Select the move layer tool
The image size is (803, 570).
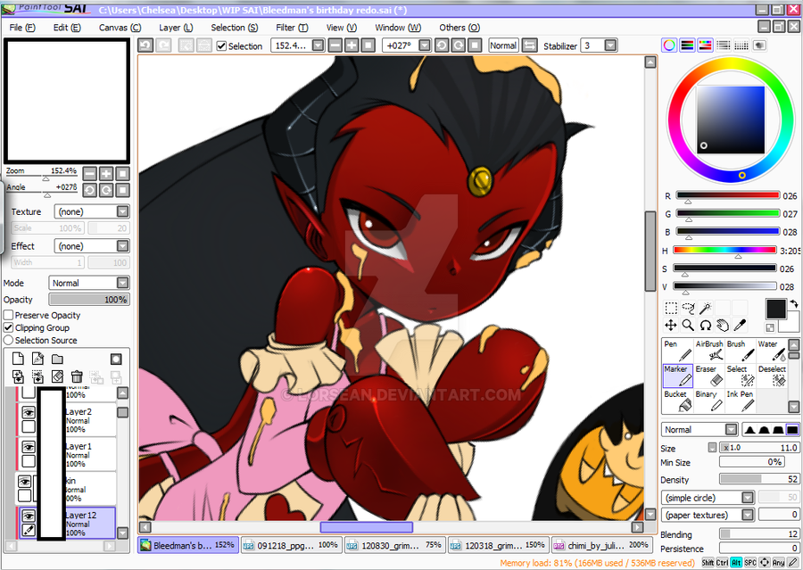[671, 326]
